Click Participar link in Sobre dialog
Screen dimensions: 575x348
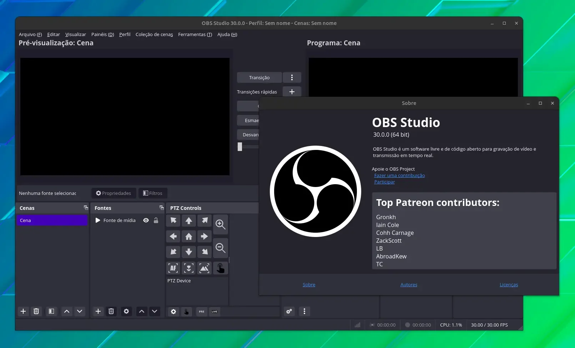[384, 182]
